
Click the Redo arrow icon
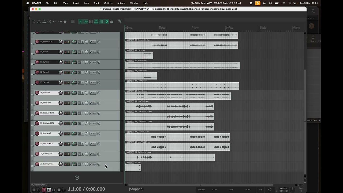pos(60,21)
